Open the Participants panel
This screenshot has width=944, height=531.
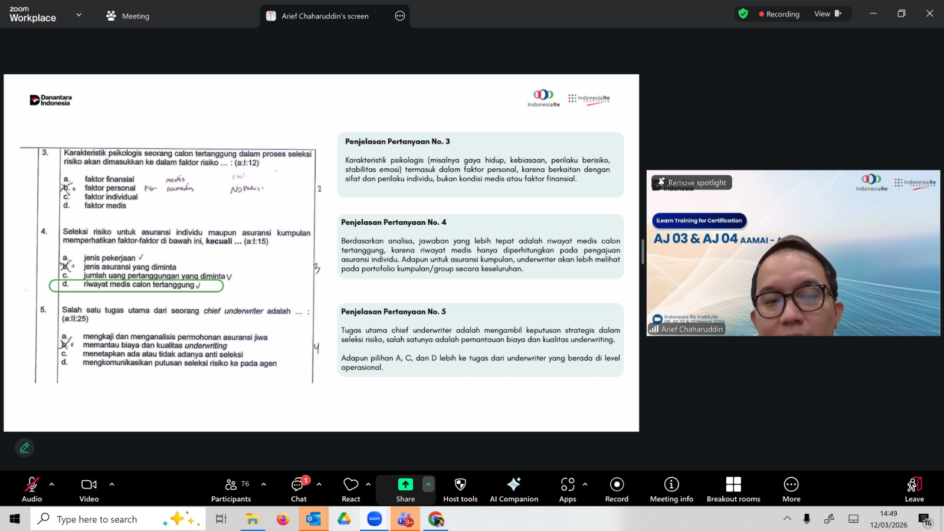tap(231, 490)
